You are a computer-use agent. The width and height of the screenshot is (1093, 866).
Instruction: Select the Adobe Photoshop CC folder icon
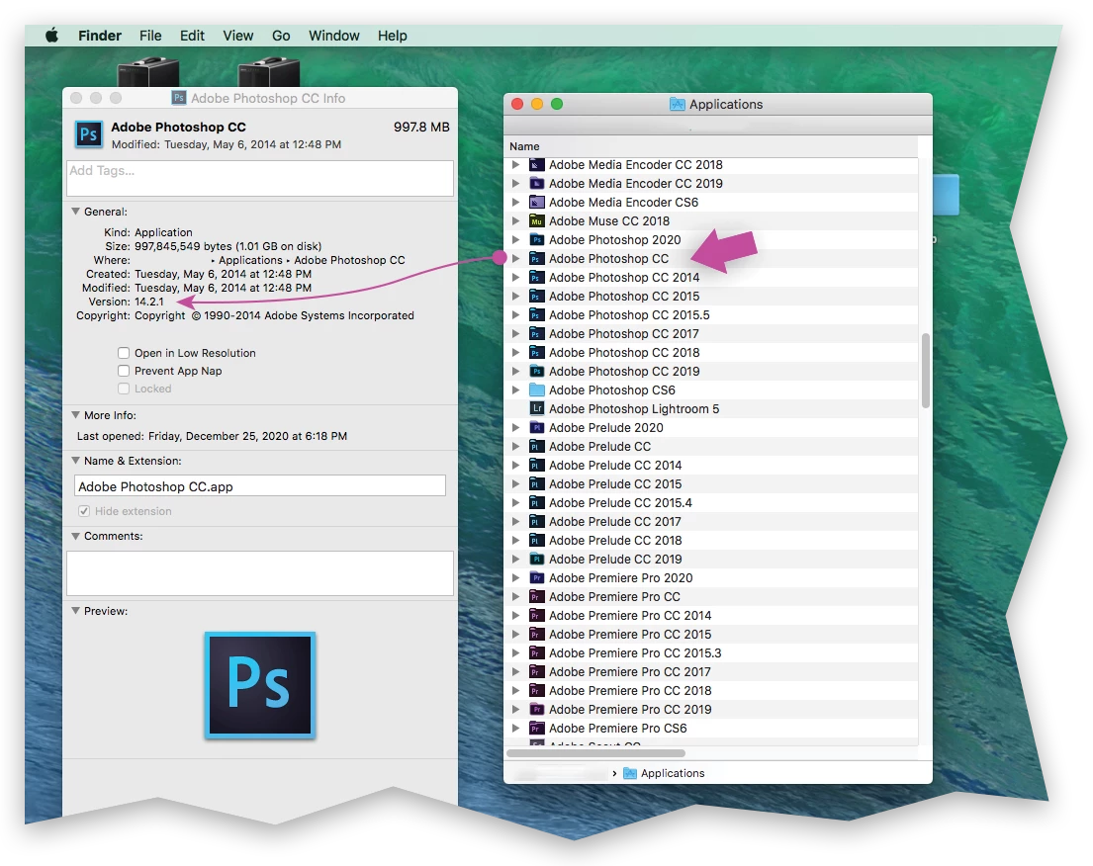coord(537,258)
